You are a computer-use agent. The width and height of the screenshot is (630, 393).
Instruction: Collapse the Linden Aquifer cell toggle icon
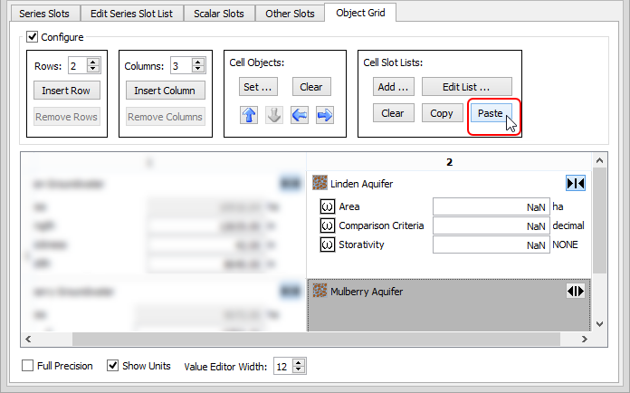pyautogui.click(x=575, y=184)
